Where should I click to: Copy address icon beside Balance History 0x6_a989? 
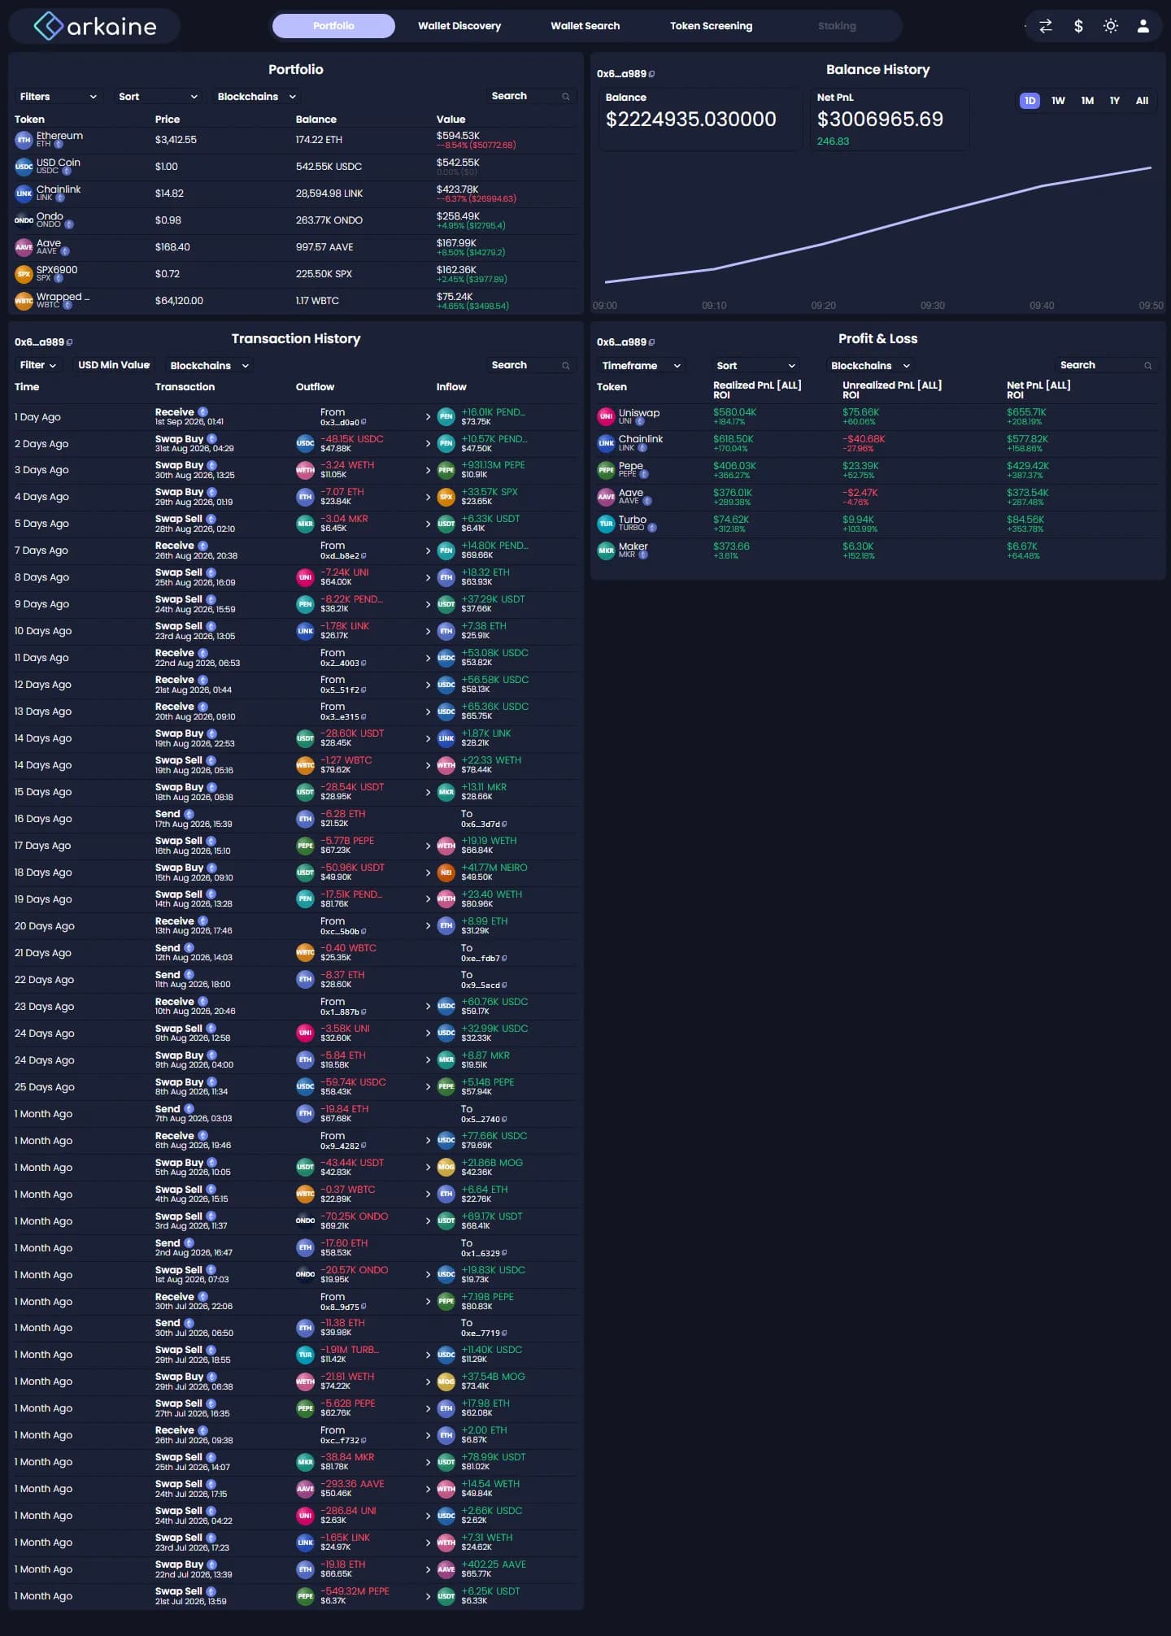coord(652,74)
